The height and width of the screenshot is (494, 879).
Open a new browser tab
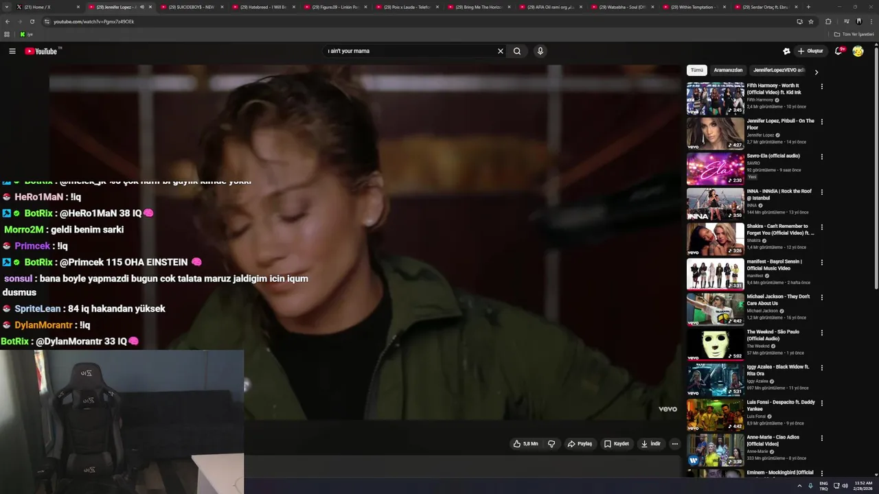(x=808, y=7)
